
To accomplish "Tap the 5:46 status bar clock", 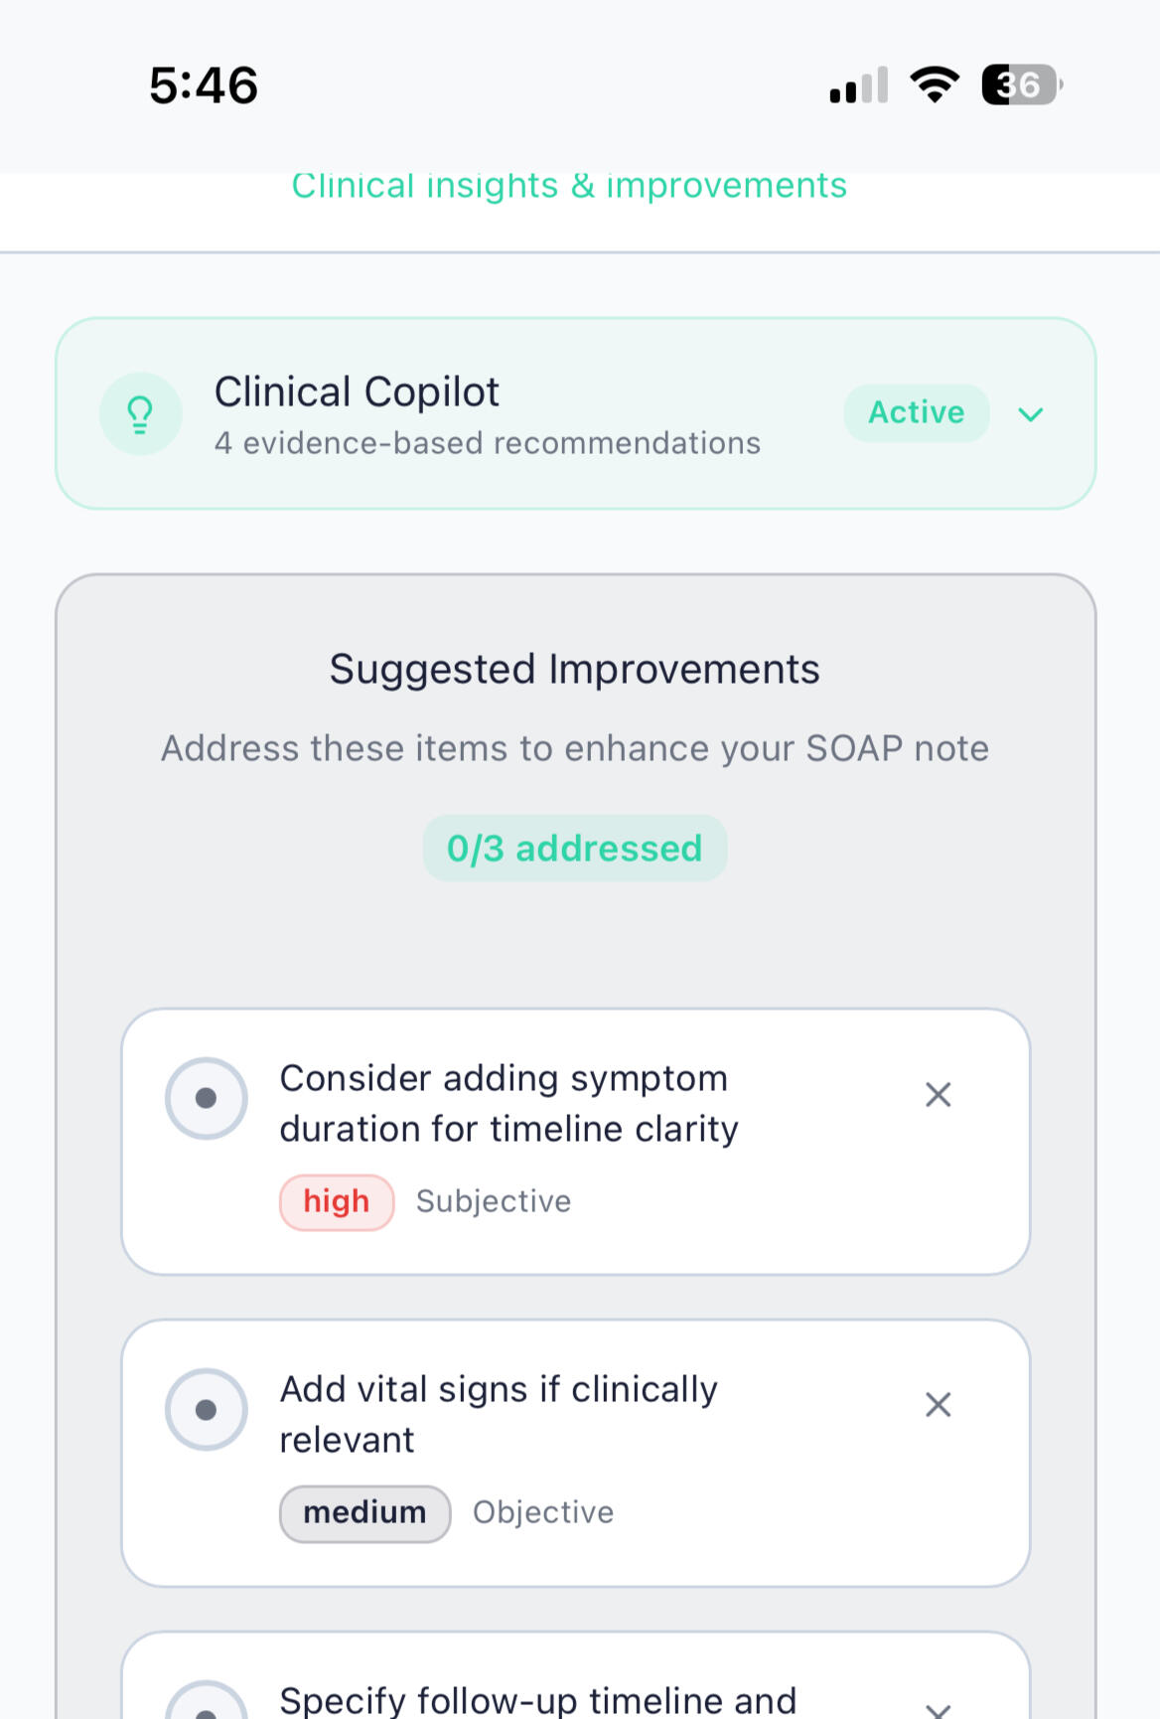I will pos(204,85).
